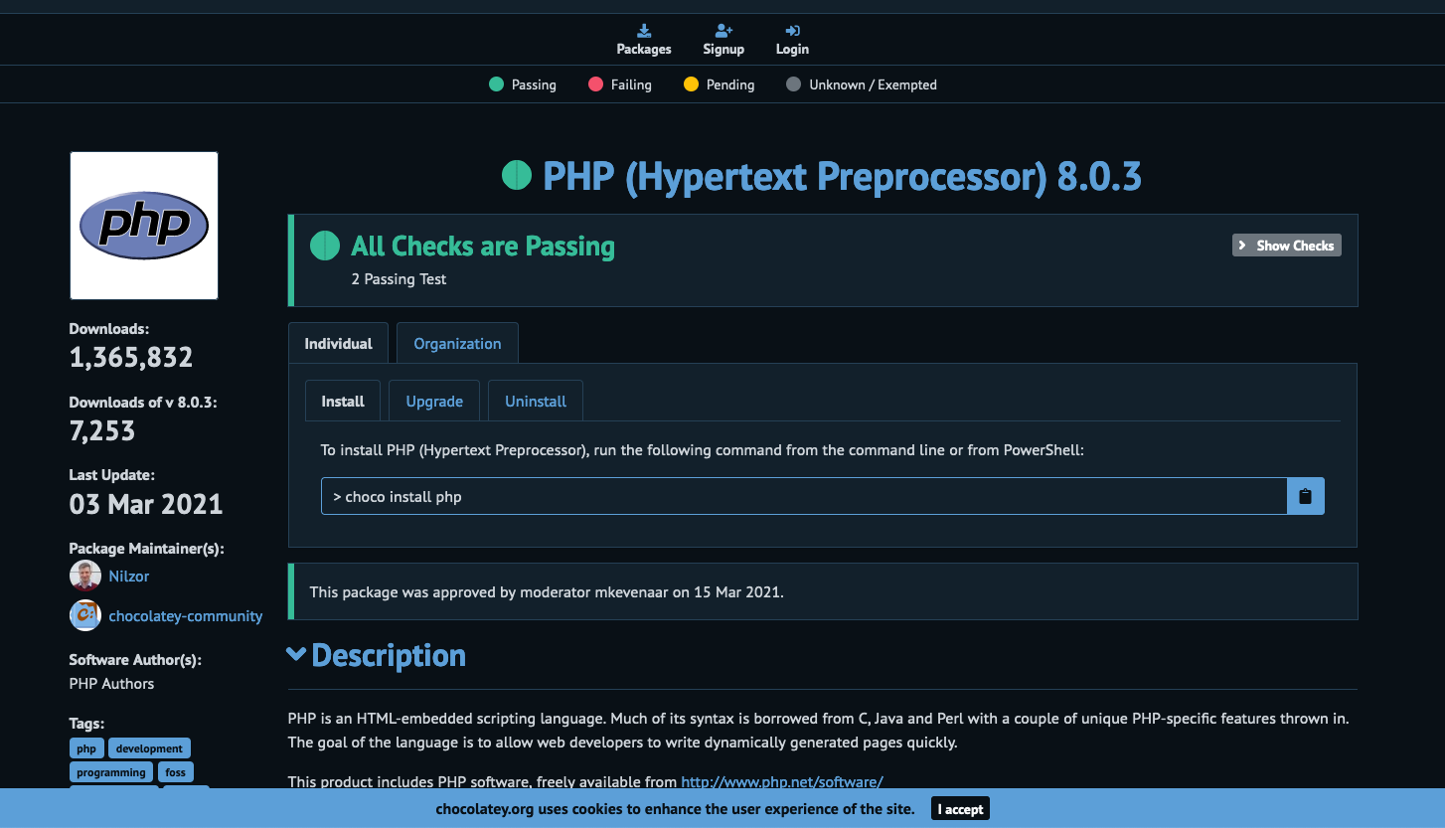The width and height of the screenshot is (1445, 828).
Task: Switch to the Individual tab
Action: [x=339, y=343]
